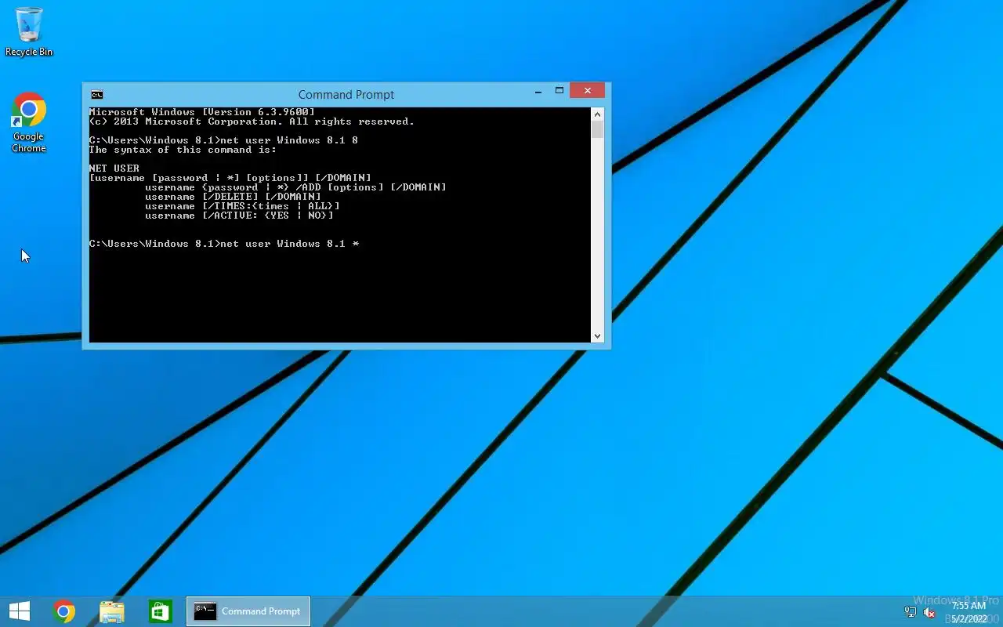The width and height of the screenshot is (1003, 627).
Task: Open the Recycle Bin desktop icon
Action: [x=29, y=32]
